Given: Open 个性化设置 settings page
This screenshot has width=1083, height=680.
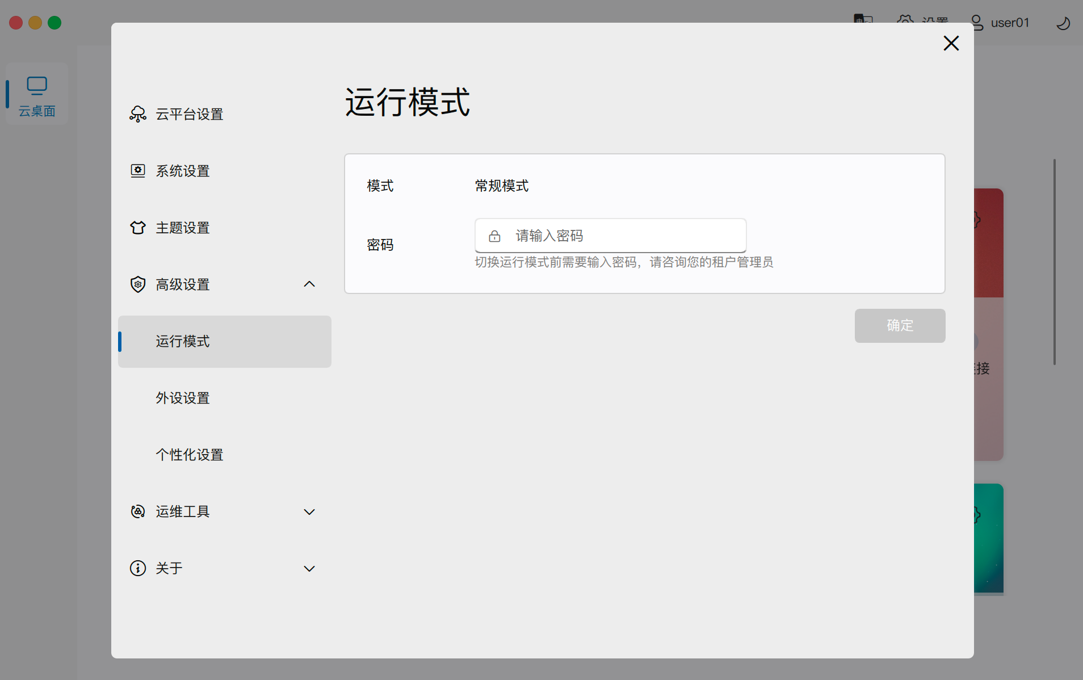Looking at the screenshot, I should pyautogui.click(x=190, y=454).
